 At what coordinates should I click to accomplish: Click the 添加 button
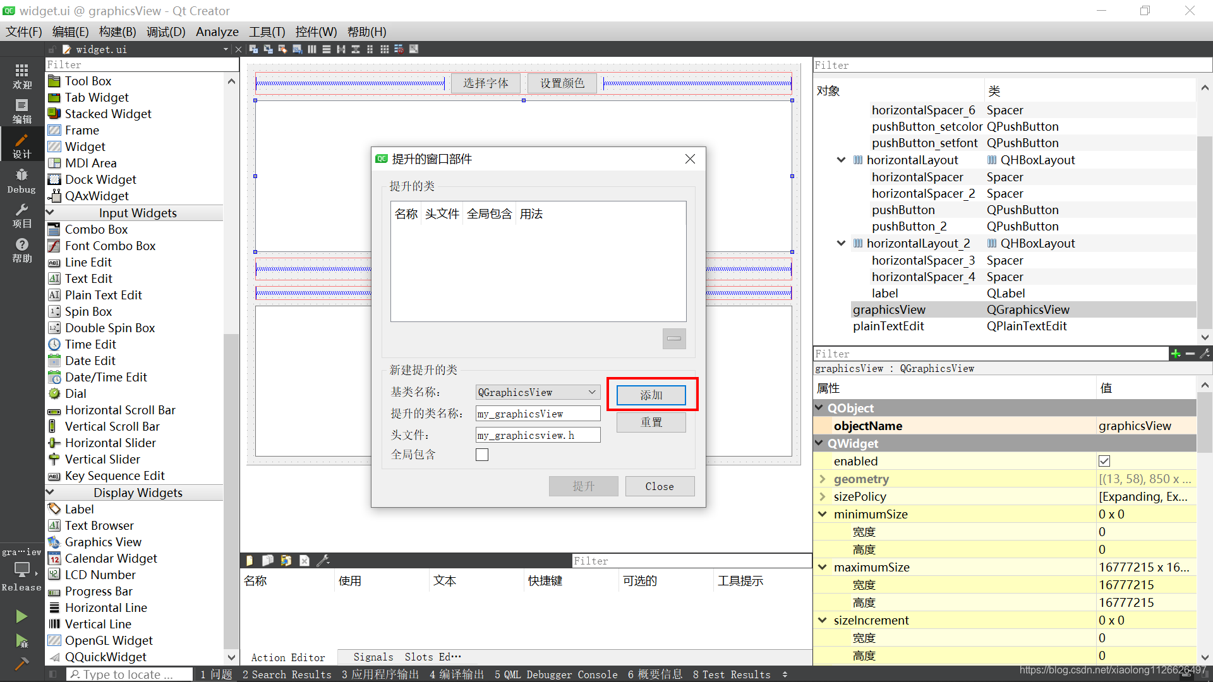point(651,395)
